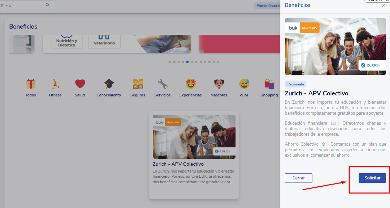Select the Veterinaria tile in banner
This screenshot has height=208, width=390.
pyautogui.click(x=104, y=41)
